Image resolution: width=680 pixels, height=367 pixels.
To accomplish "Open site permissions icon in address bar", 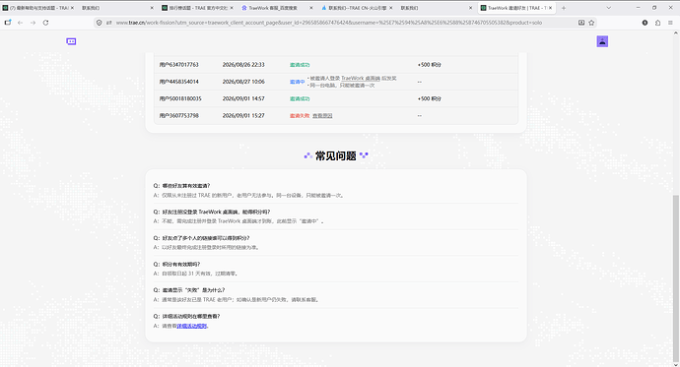I will 108,23.
